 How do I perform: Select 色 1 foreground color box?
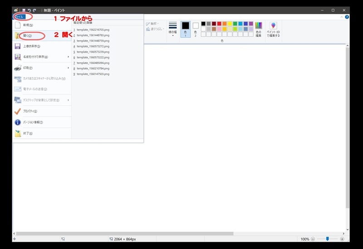coord(185,28)
